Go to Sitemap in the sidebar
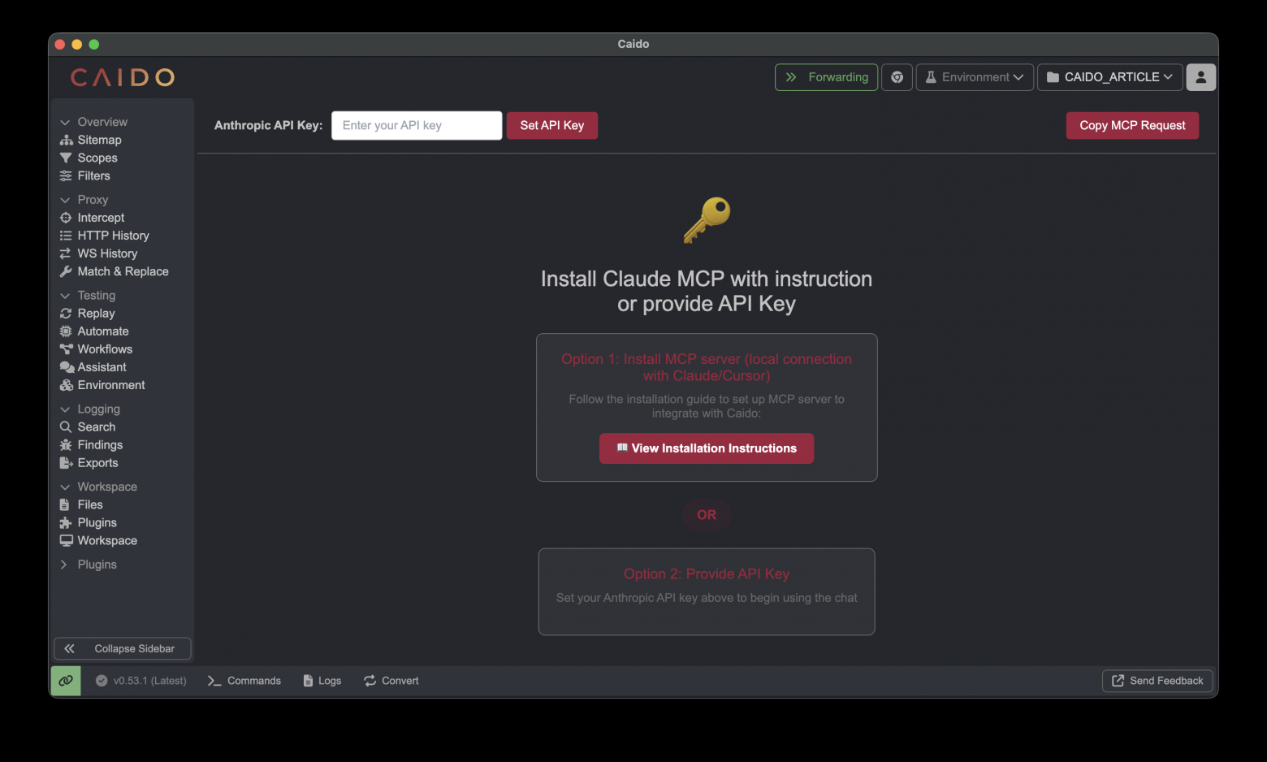The width and height of the screenshot is (1267, 762). point(100,140)
